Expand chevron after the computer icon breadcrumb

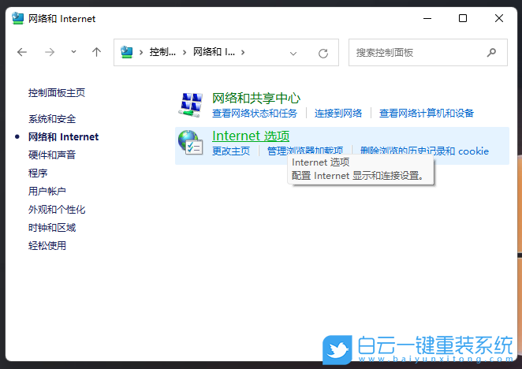click(x=141, y=52)
